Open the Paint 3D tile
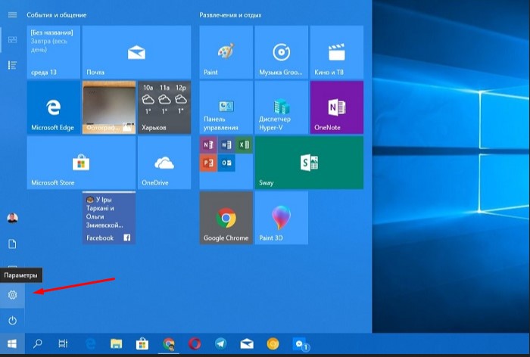Screen dimensions: 530x357 tap(281, 218)
